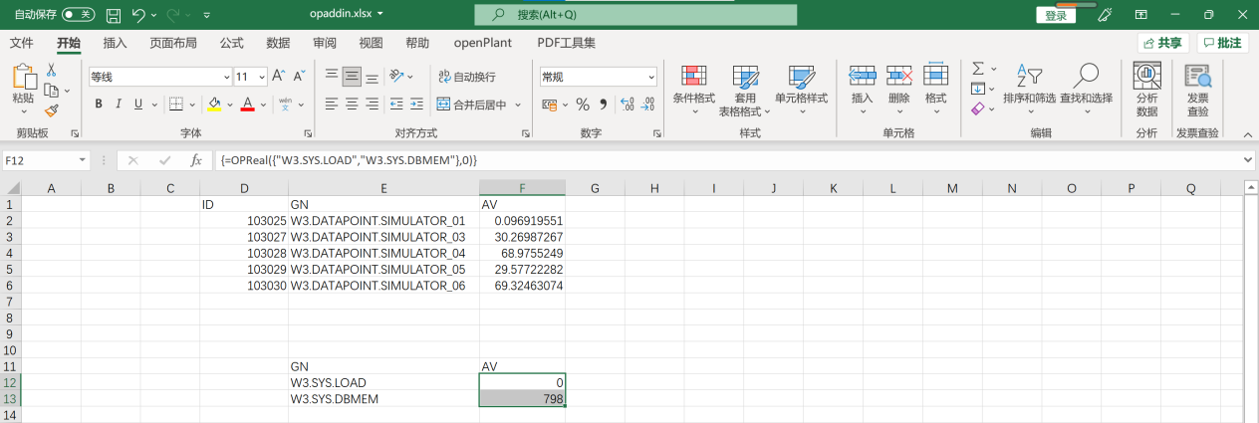Select cell W3.SYS.DBMEM
Image resolution: width=1259 pixels, height=423 pixels.
point(382,399)
